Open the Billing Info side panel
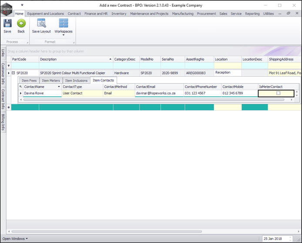Viewport: 302px width, 243px height. 3,122
